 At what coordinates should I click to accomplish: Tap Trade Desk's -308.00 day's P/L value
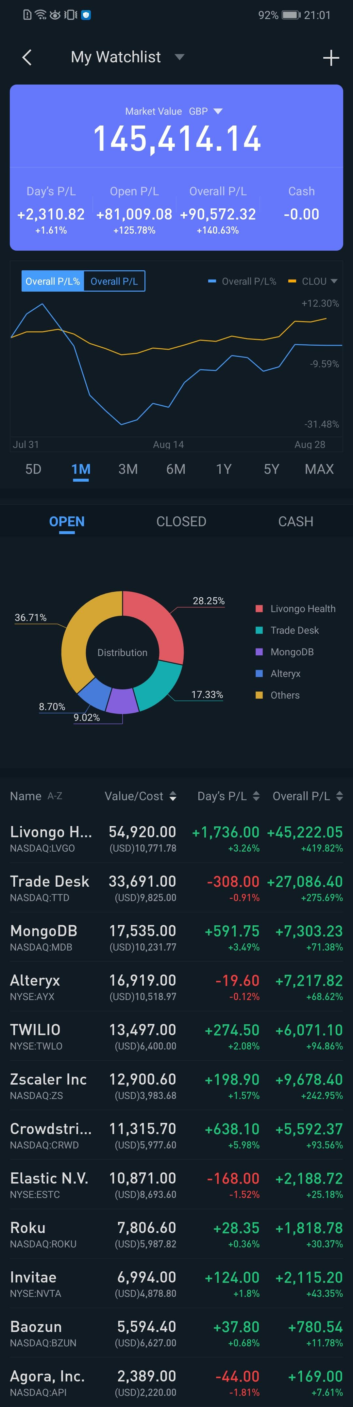[233, 881]
